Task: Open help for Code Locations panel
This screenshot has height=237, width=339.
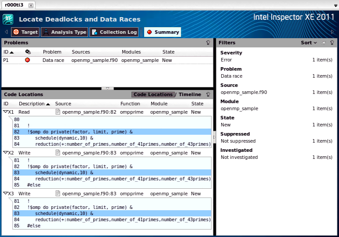Action: (208, 94)
